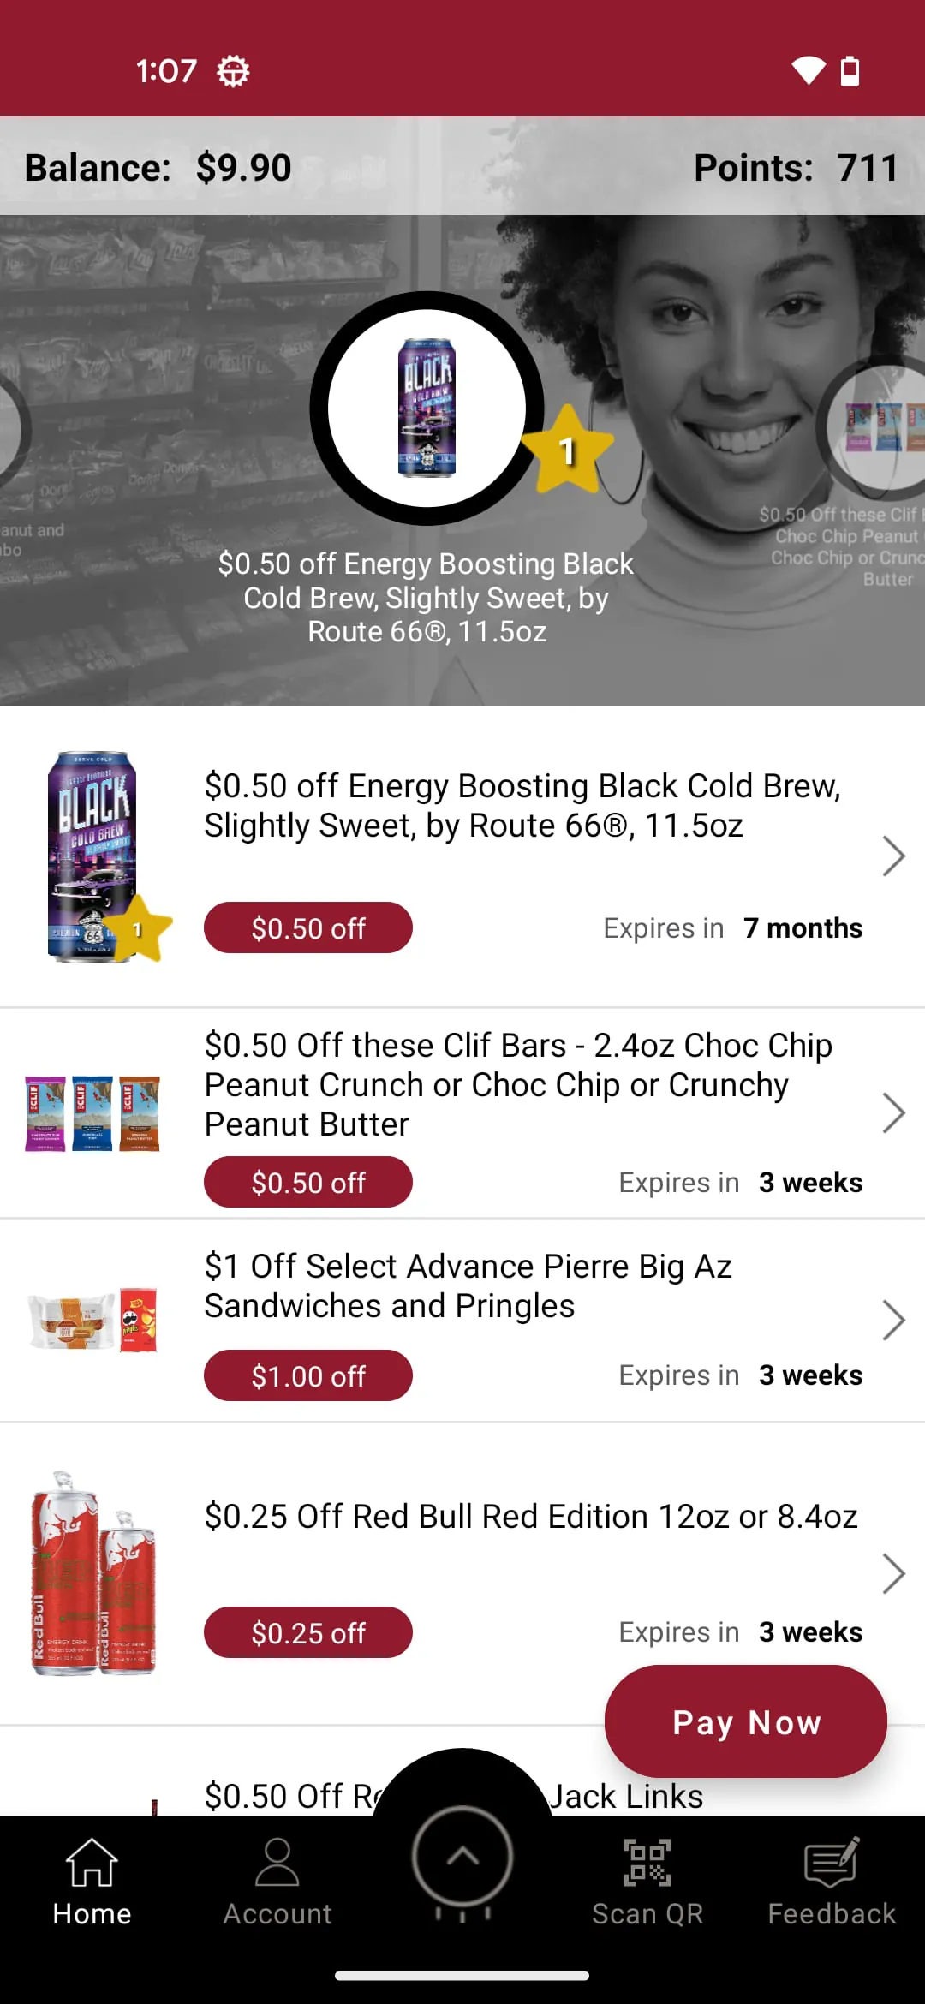Select the Black Cold Brew can thumbnail
The image size is (925, 2004).
tap(92, 856)
